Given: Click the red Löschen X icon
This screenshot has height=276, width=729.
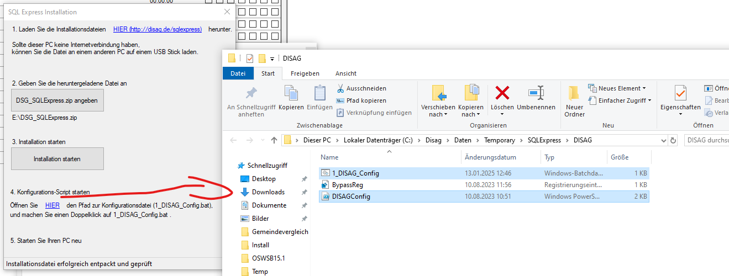Looking at the screenshot, I should pos(502,92).
